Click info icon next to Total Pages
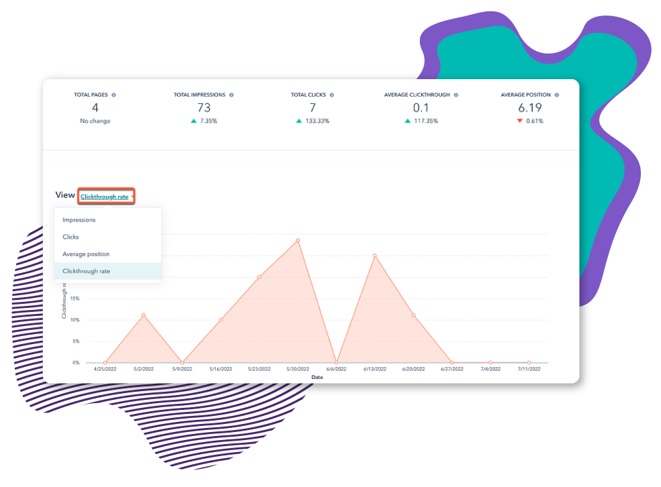 click(x=114, y=95)
